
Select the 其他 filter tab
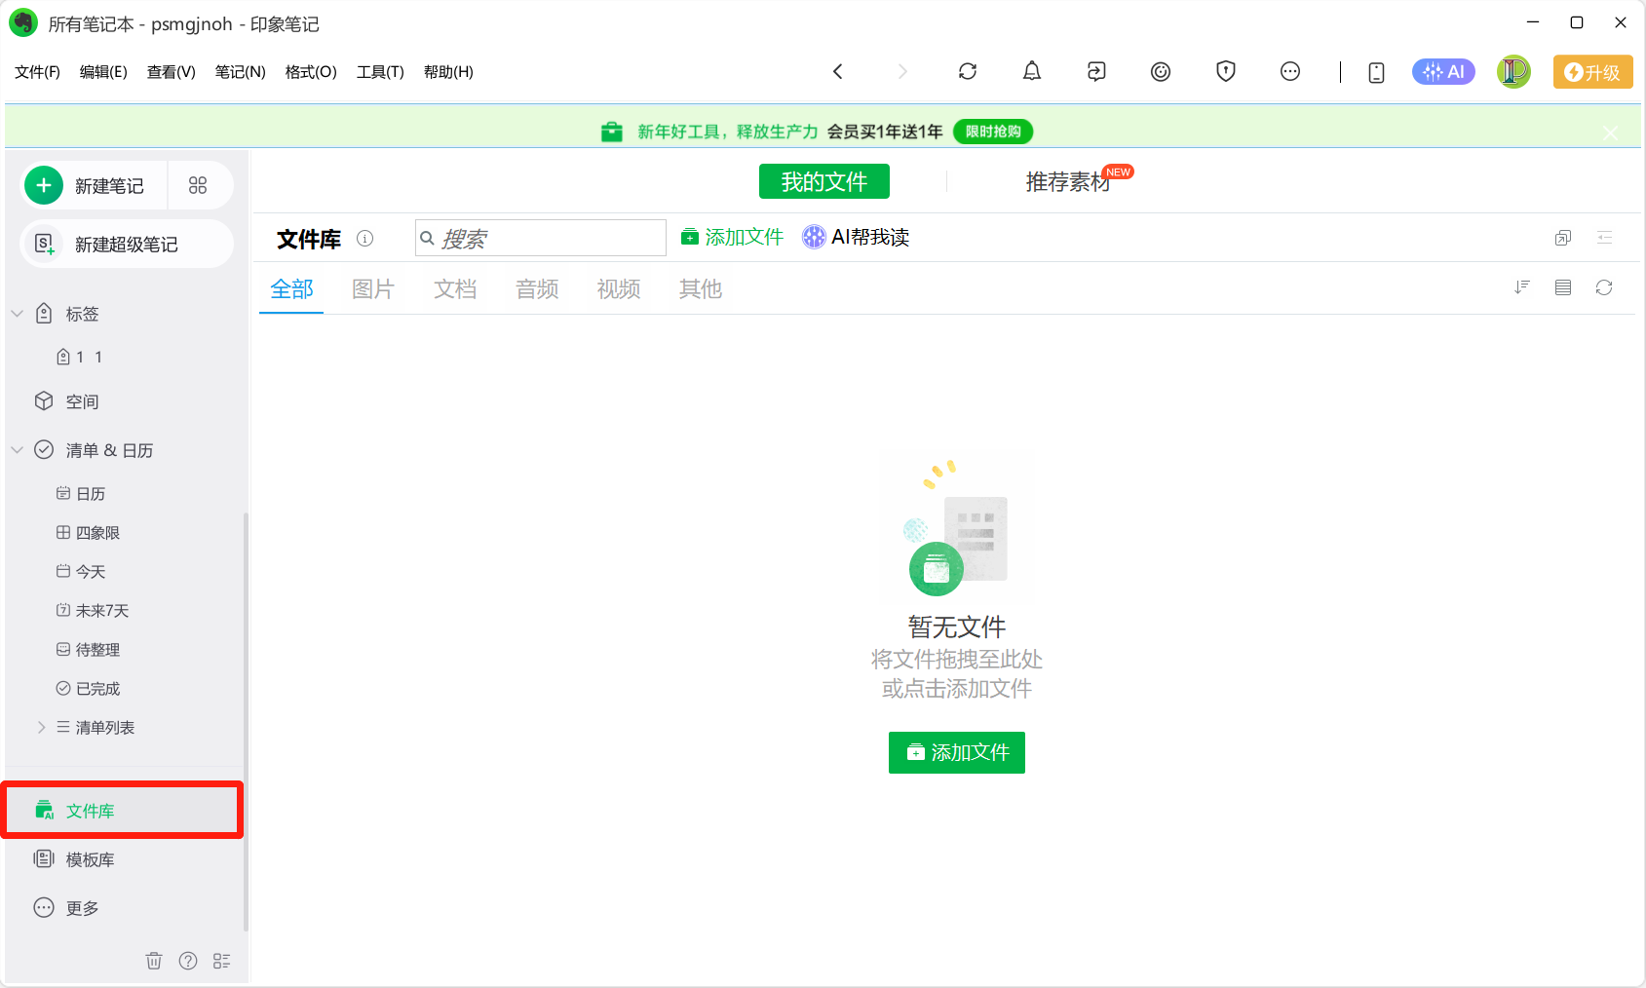coord(701,289)
